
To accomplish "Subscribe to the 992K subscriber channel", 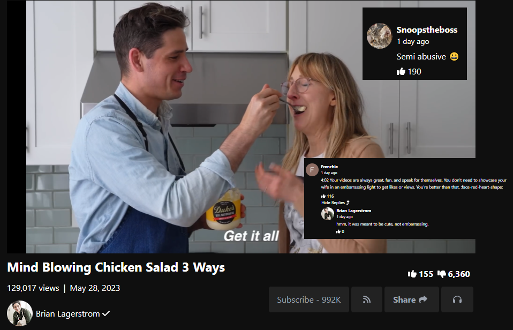I will (x=309, y=299).
